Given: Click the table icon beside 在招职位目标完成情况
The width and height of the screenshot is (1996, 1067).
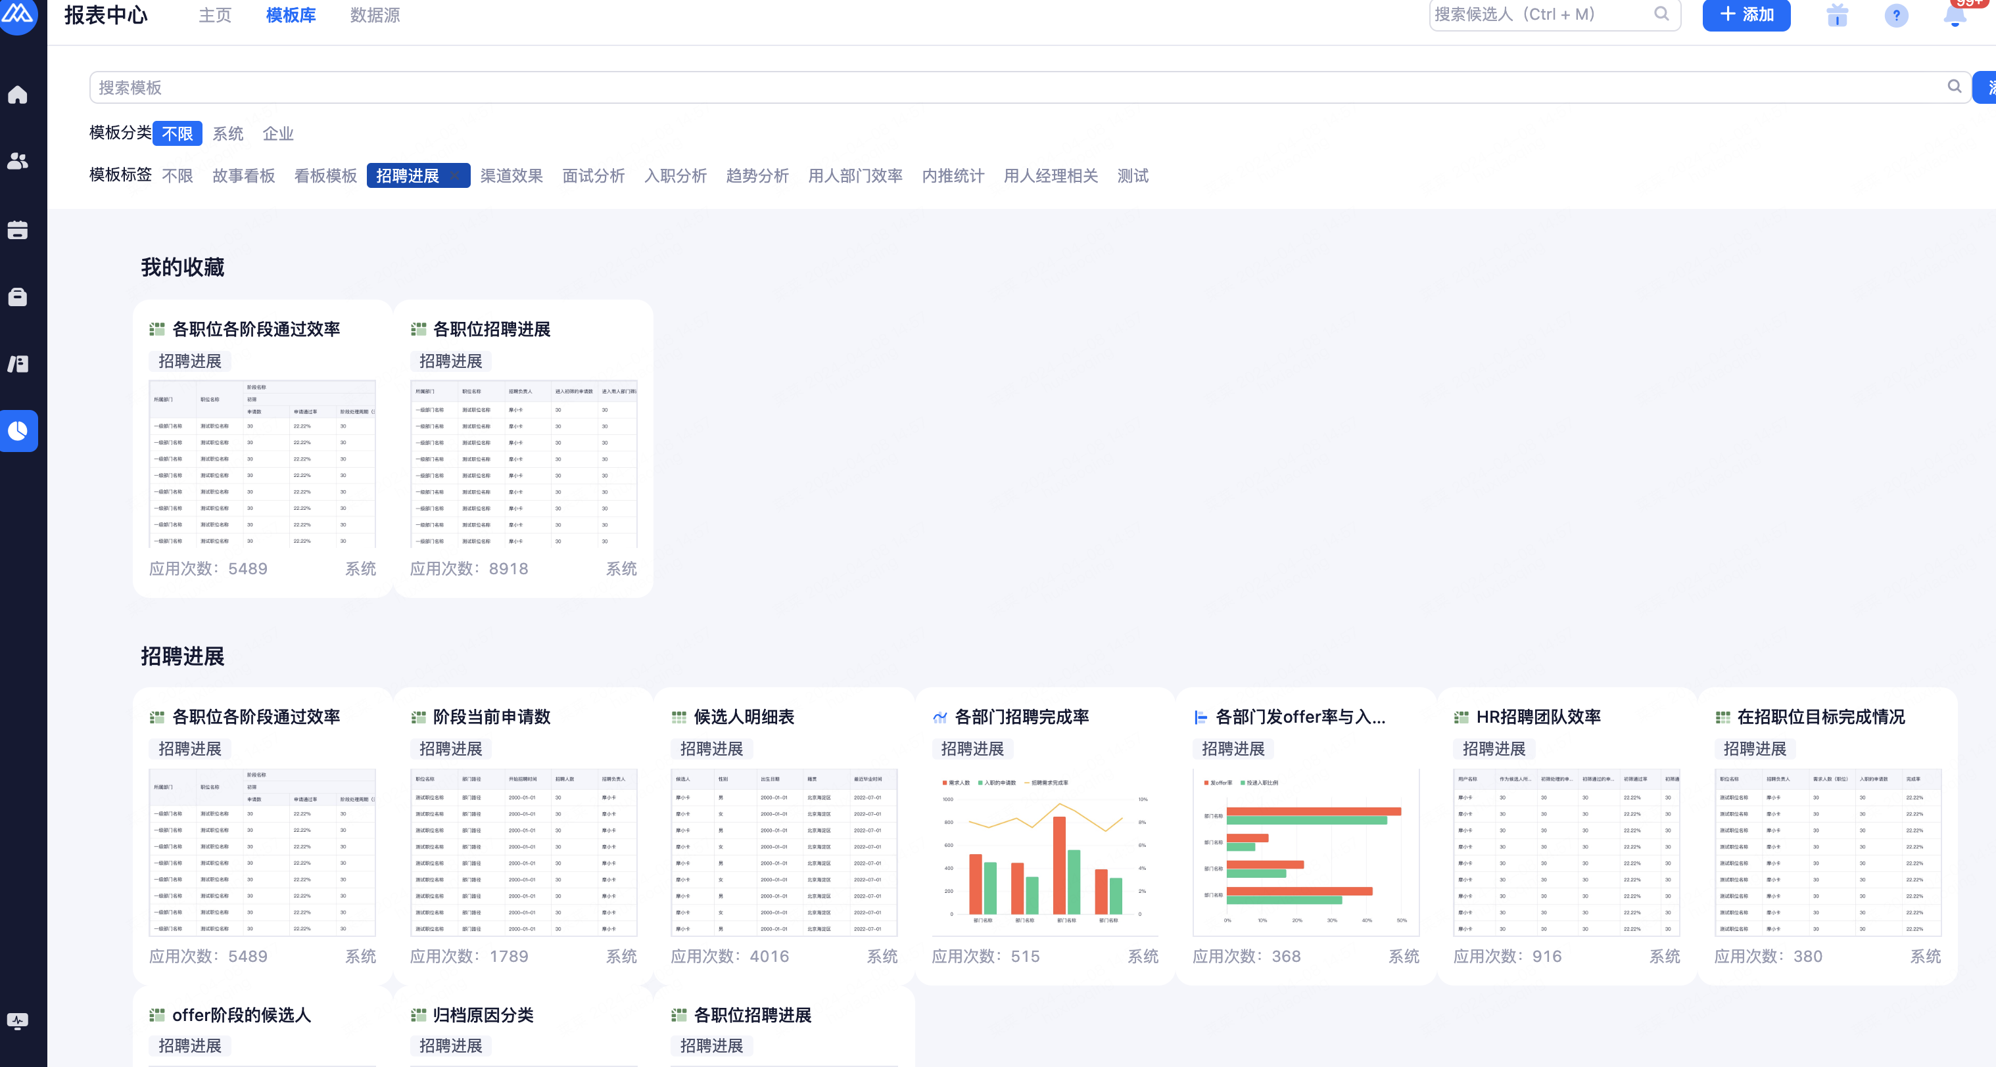Looking at the screenshot, I should click(1723, 717).
